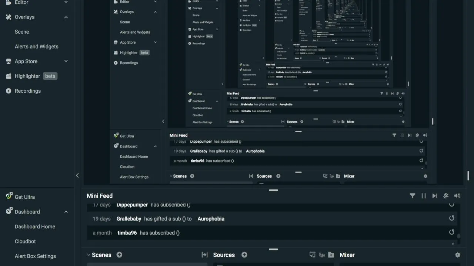474x266 pixels.
Task: Collapse Overlays chevron in largest nested preview sidebar
Action: (x=155, y=12)
